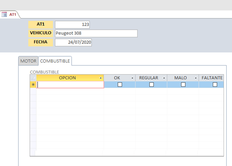Check the REGULAR checkbox in new row
Viewport: 232px width, 166px height.
[152, 84]
